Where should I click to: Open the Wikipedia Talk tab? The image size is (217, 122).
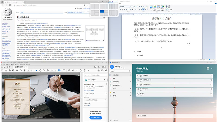(x=22, y=12)
